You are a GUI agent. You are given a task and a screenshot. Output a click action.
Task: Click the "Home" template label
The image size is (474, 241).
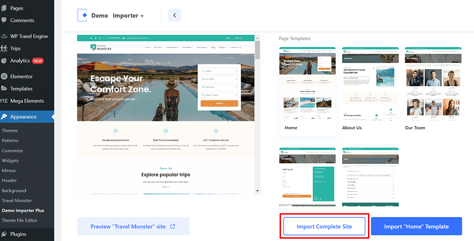[x=291, y=128]
